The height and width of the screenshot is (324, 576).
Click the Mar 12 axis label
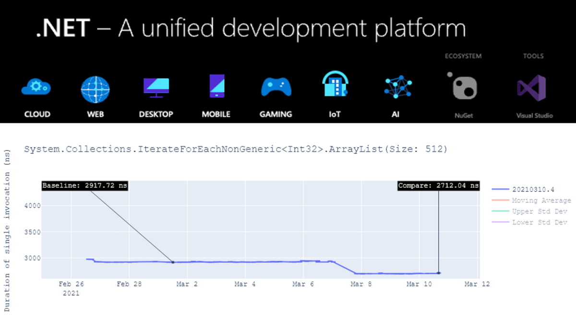(478, 284)
